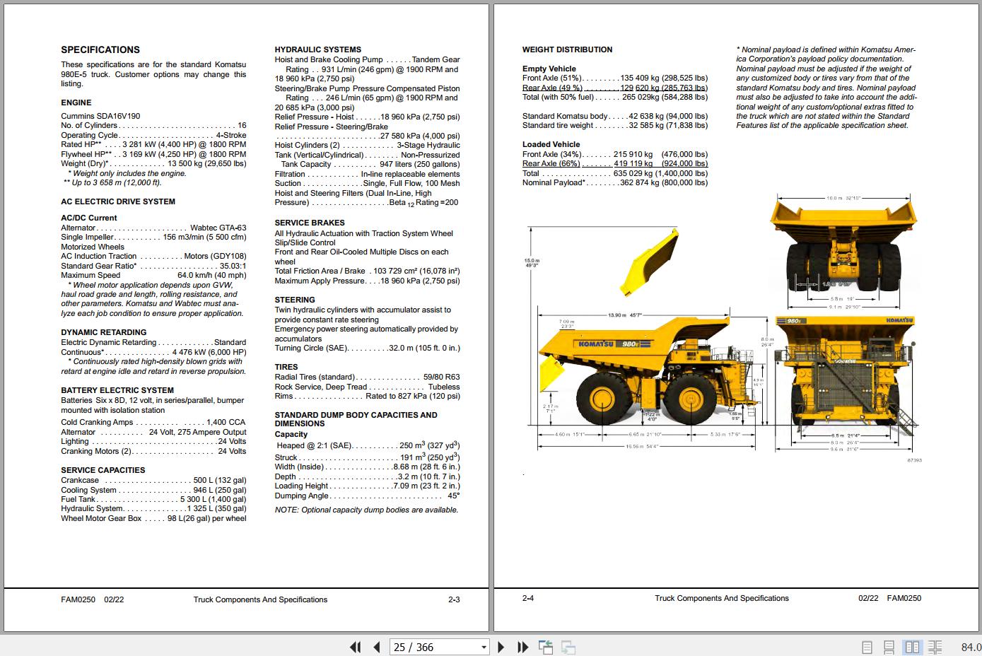Click the Maximum Speed 64.0 km/h row

[153, 275]
